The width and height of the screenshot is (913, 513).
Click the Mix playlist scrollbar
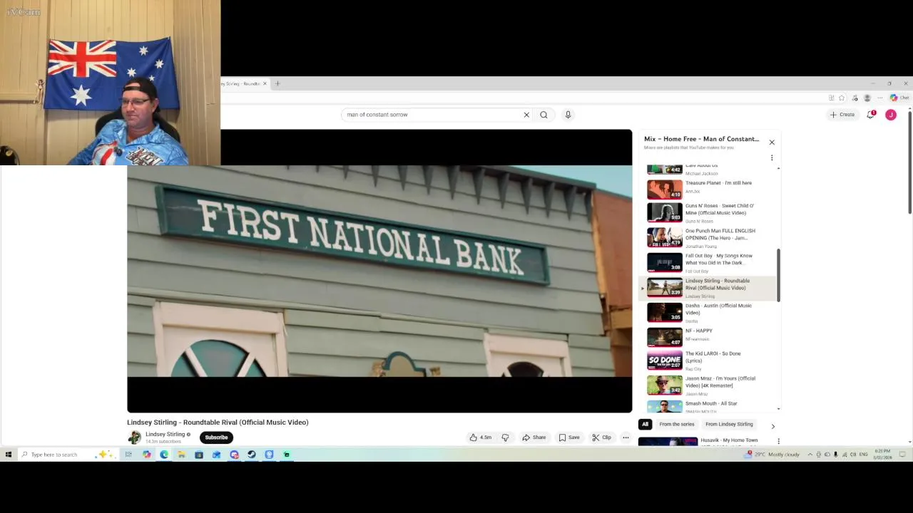(778, 276)
